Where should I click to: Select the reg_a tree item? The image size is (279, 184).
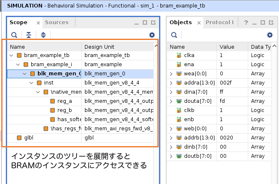pyautogui.click(x=64, y=101)
